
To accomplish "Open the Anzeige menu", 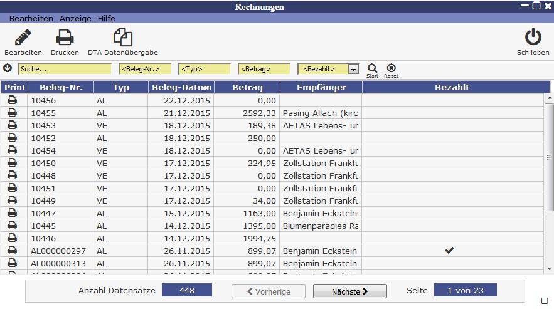I will coord(75,19).
